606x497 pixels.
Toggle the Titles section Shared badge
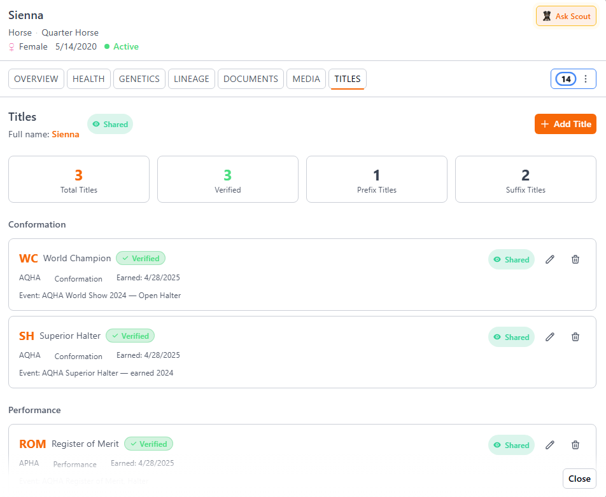click(x=110, y=125)
